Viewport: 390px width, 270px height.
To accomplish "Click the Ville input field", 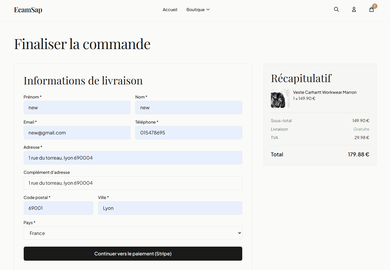I will pos(170,208).
